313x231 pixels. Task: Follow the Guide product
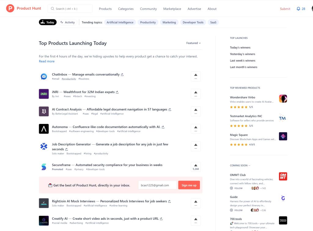(236, 210)
